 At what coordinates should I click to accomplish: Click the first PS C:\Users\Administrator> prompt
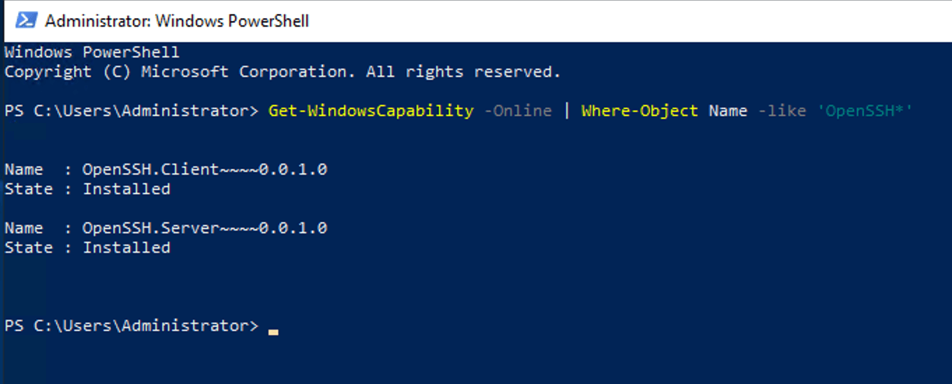[x=131, y=111]
